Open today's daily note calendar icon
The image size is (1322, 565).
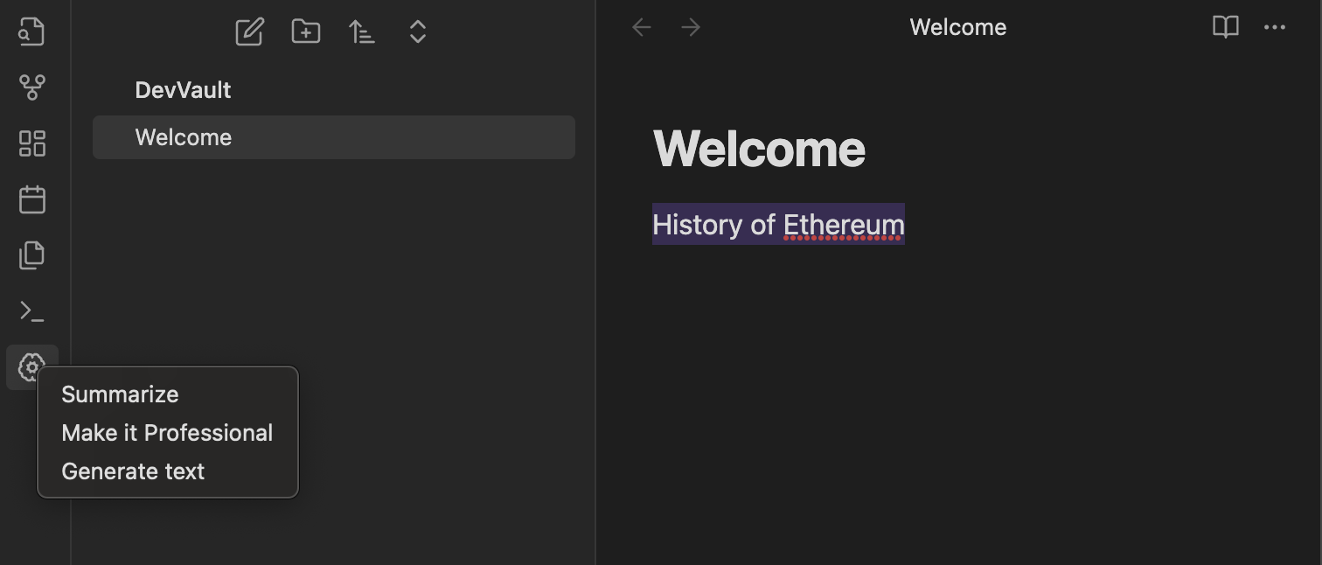31,199
